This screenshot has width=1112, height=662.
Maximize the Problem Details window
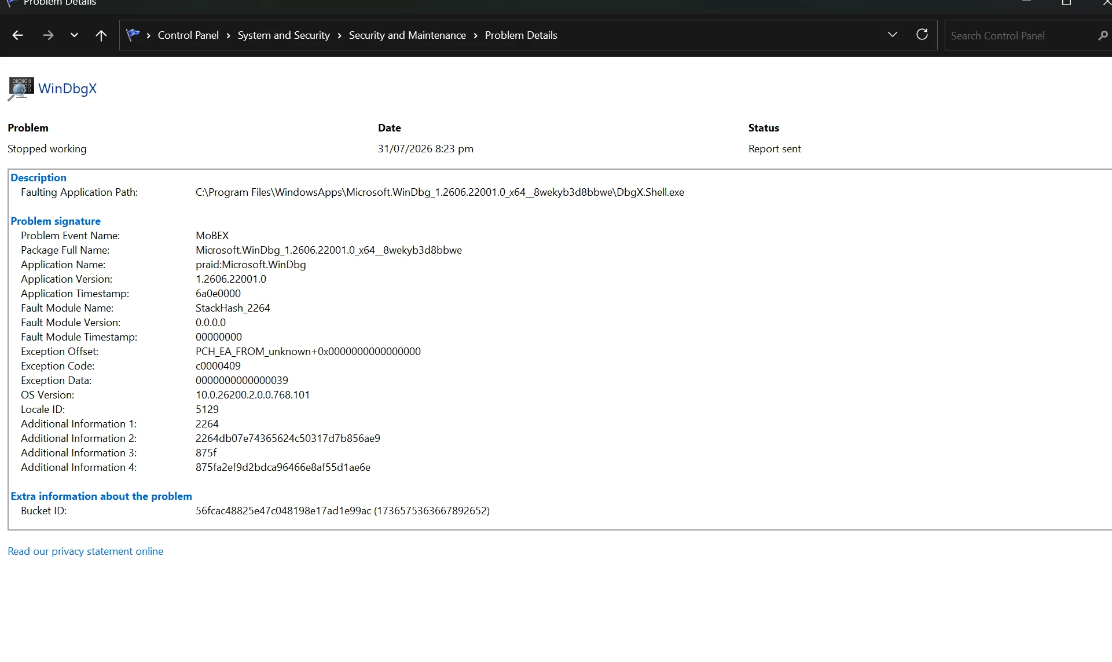1066,3
